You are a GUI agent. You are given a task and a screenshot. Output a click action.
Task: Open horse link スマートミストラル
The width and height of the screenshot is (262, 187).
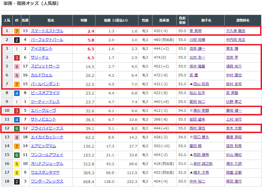pyautogui.click(x=47, y=31)
